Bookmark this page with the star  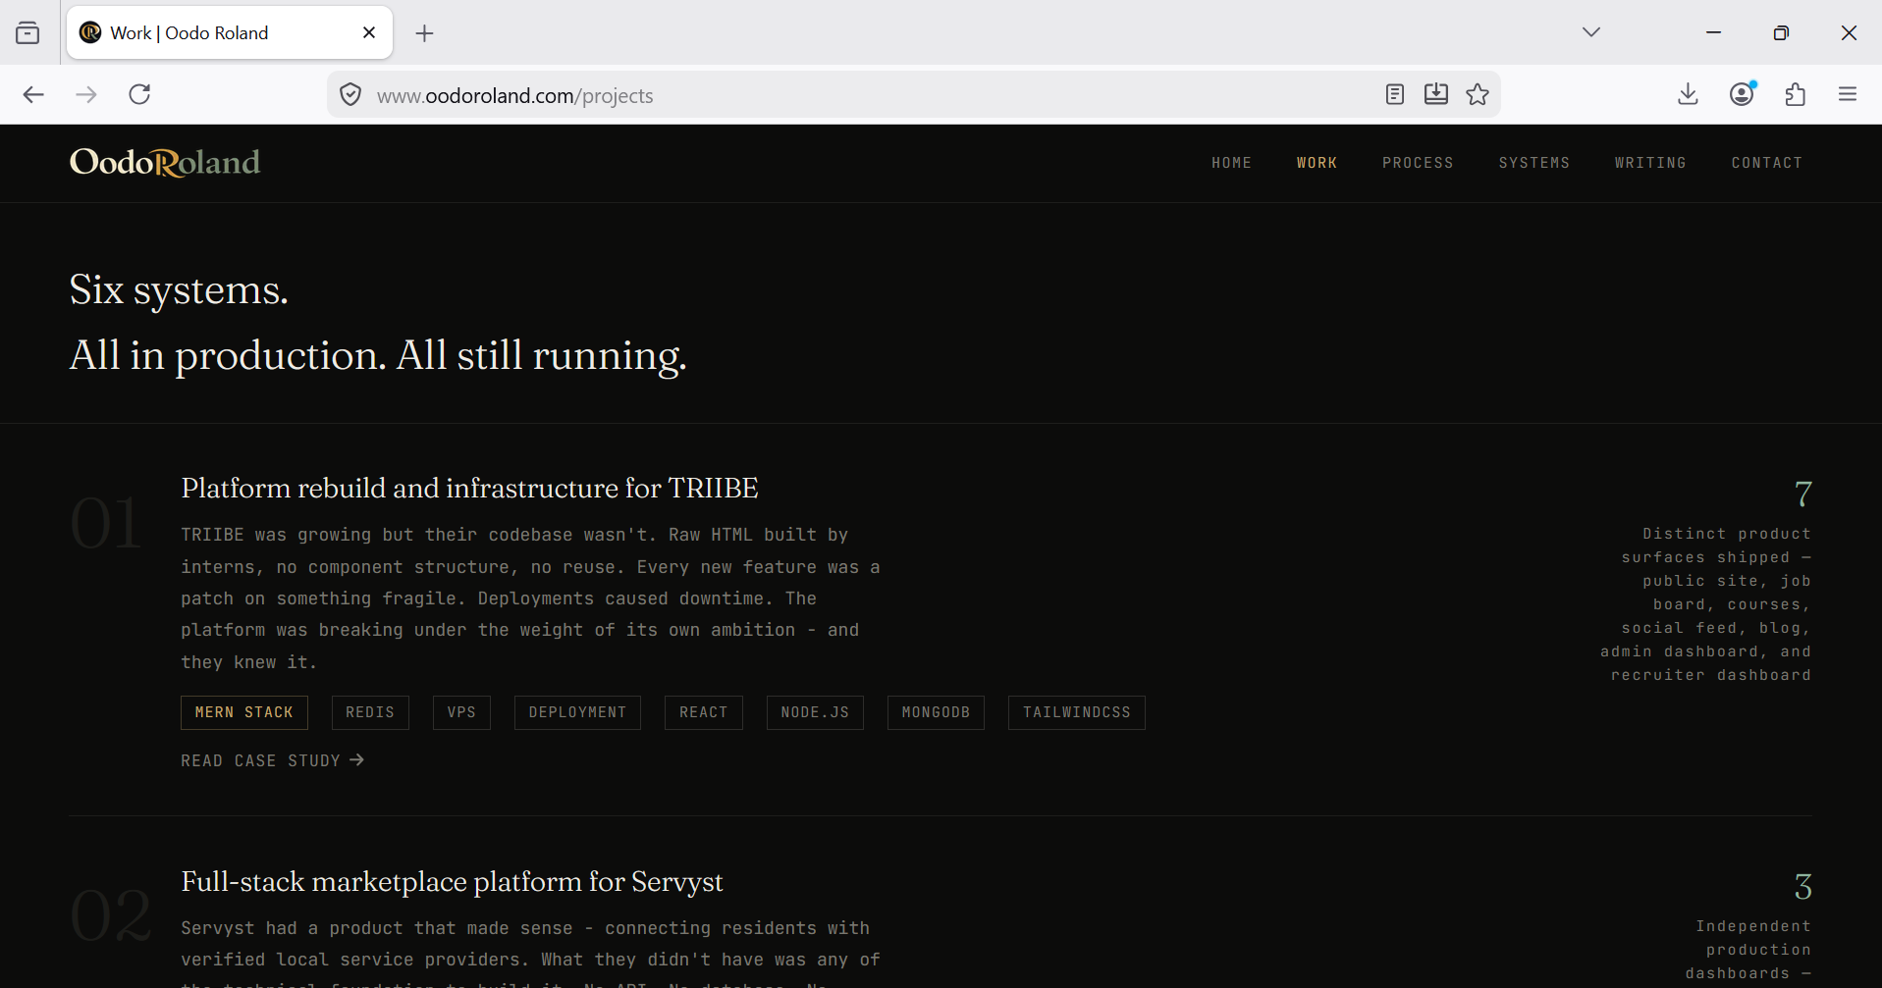1478,94
